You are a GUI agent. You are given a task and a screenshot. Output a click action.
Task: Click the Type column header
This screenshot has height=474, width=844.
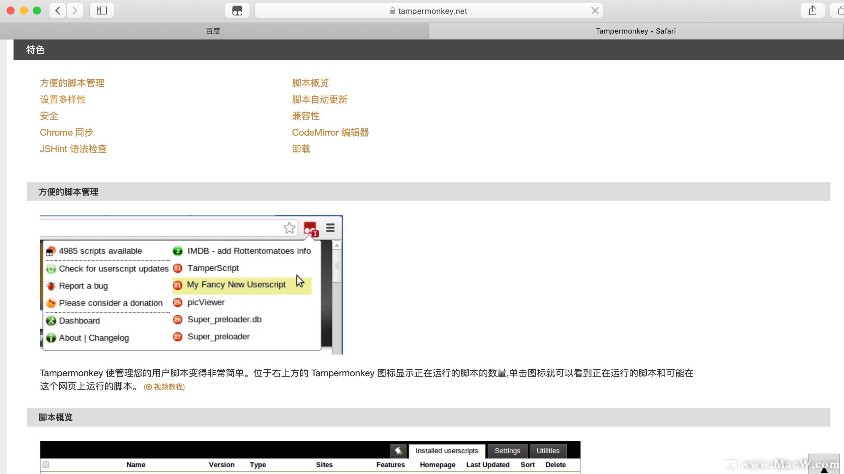(x=258, y=465)
